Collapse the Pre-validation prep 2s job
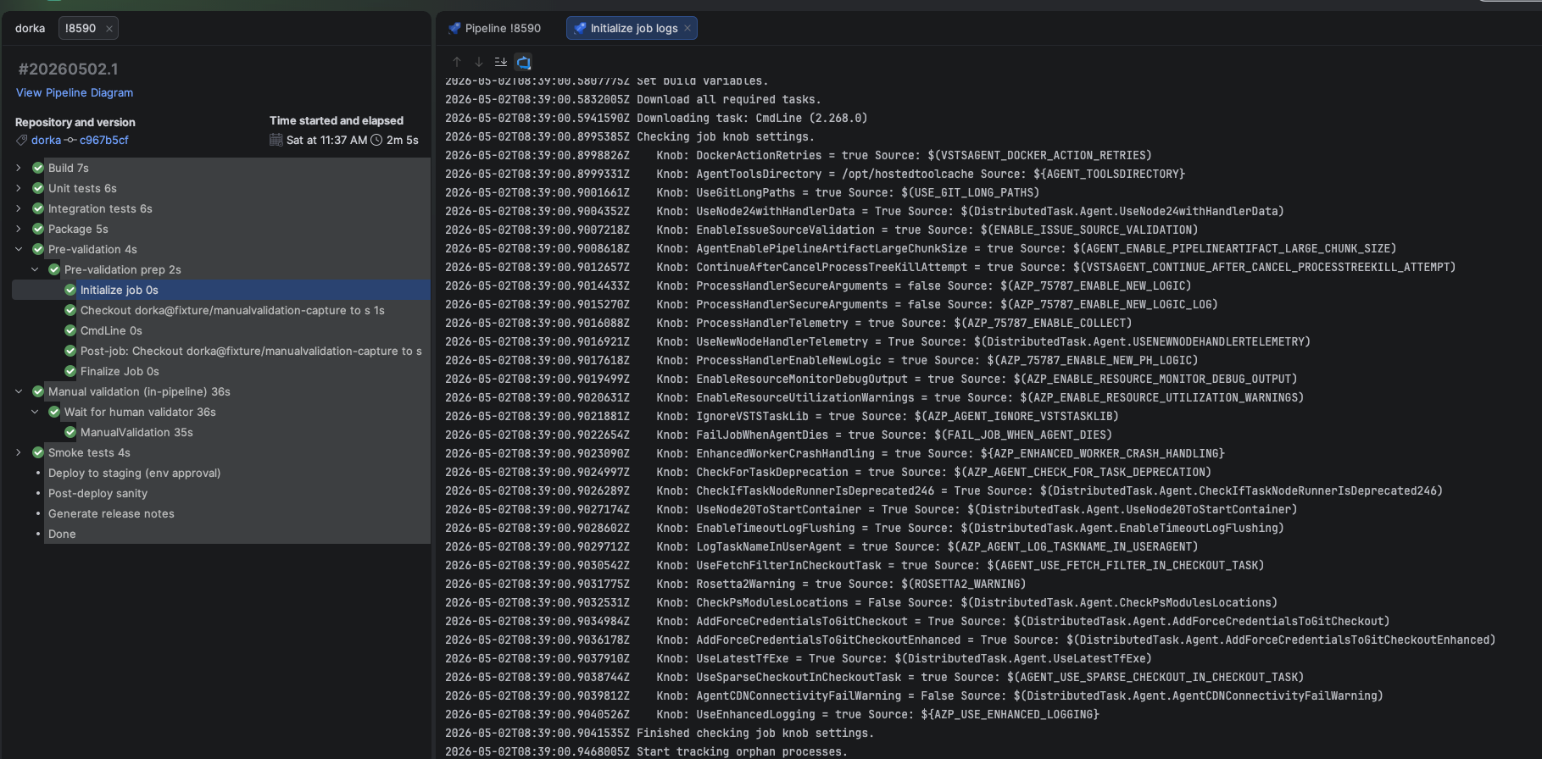 click(35, 269)
